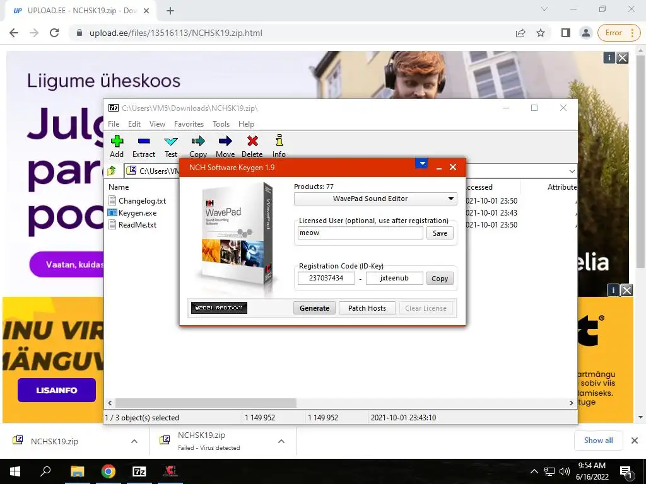
Task: Open 7-Zip Help menu
Action: (x=246, y=124)
